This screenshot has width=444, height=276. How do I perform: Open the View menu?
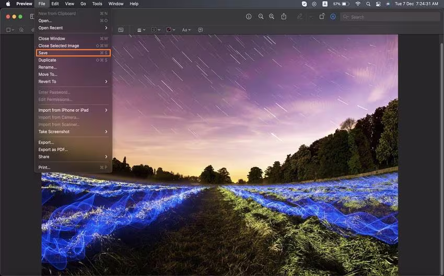(x=69, y=4)
